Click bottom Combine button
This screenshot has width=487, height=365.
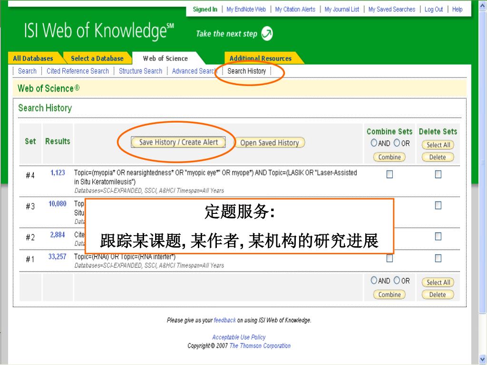390,295
